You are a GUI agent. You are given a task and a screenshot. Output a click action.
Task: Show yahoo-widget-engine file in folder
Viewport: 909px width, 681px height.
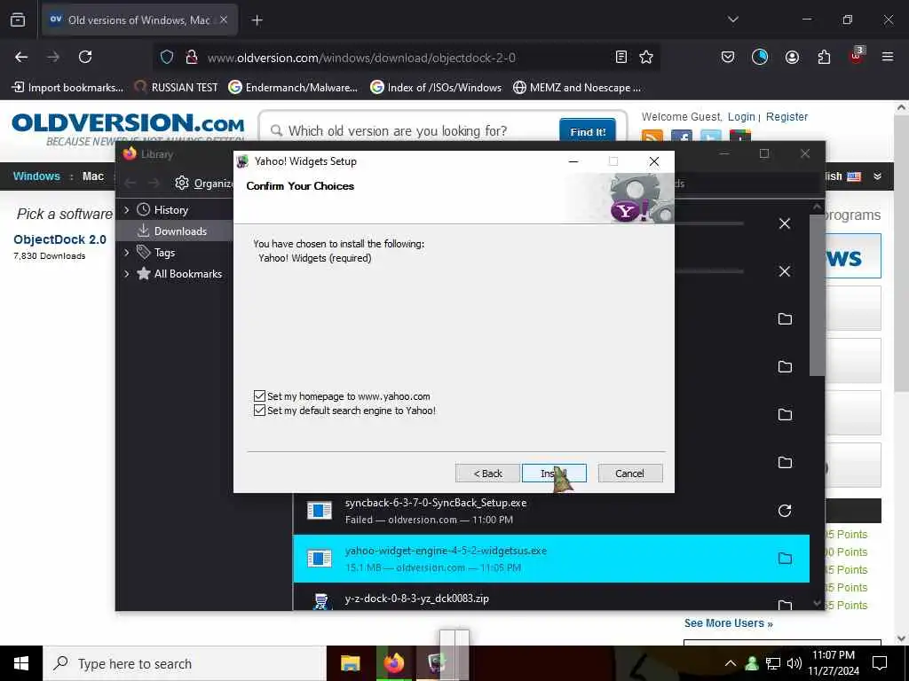[785, 559]
